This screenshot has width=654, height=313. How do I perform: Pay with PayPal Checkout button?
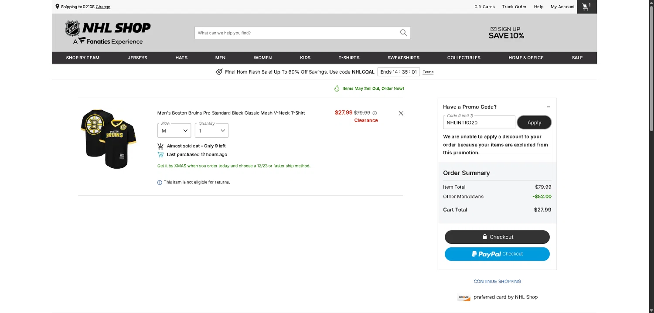tap(497, 254)
